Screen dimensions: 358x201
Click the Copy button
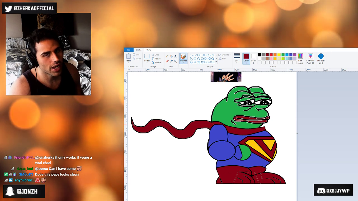[x=137, y=59]
